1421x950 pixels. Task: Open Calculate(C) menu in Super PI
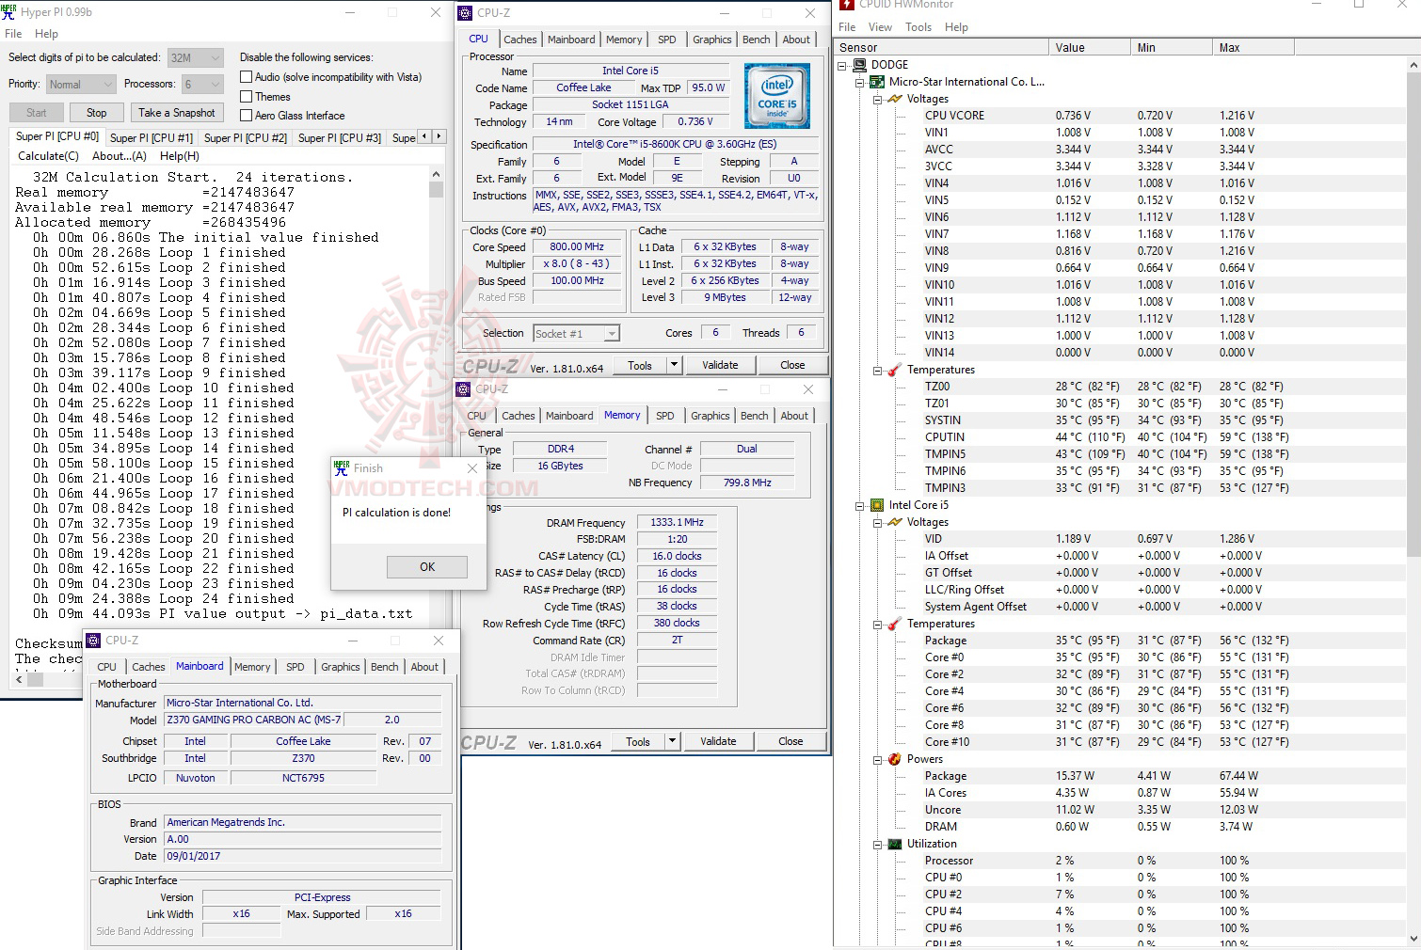[48, 156]
